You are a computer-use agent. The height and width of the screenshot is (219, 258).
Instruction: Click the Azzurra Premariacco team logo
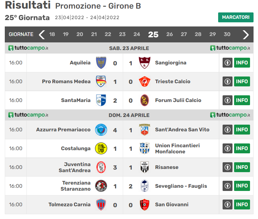tap(101, 130)
